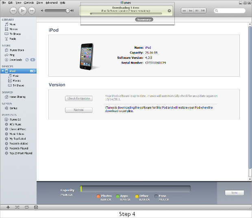Click the iPod touch device image
This screenshot has width=252, height=218.
pos(87,56)
